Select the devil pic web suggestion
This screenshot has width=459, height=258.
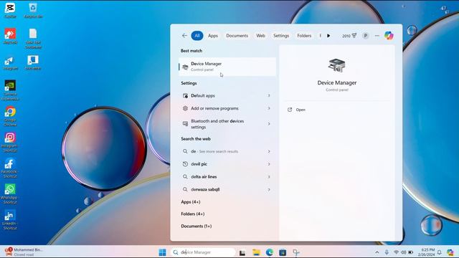227,164
